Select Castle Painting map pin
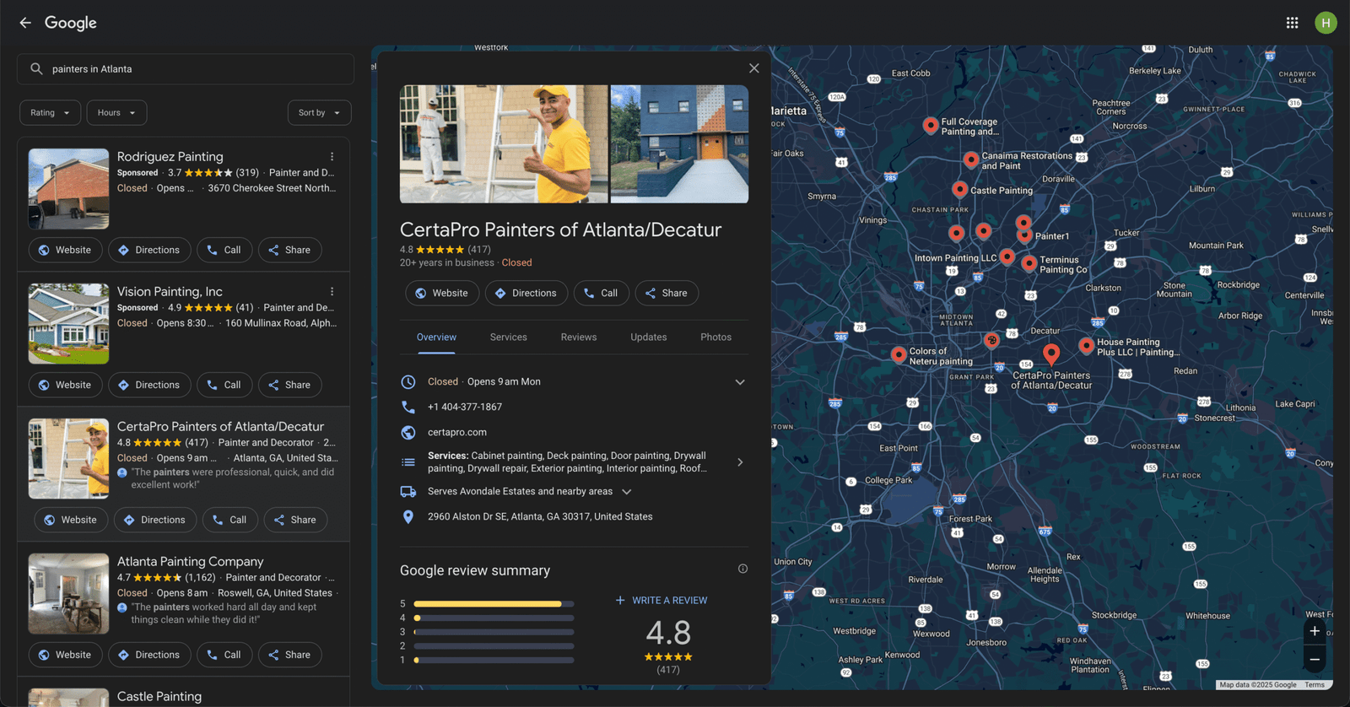 [x=959, y=189]
